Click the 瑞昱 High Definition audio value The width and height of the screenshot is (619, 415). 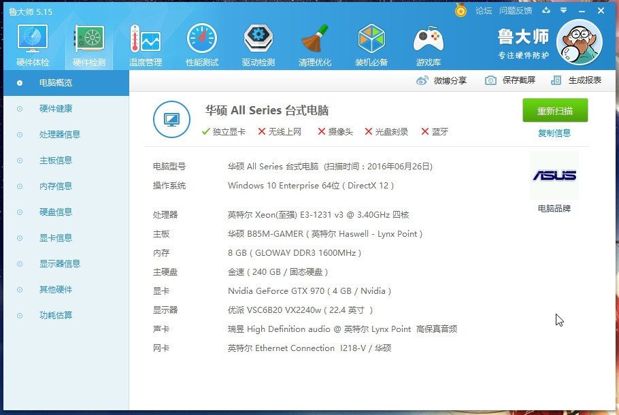point(342,329)
